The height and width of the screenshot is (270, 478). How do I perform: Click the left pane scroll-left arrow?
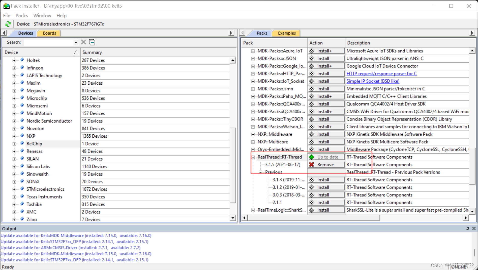coord(4,33)
